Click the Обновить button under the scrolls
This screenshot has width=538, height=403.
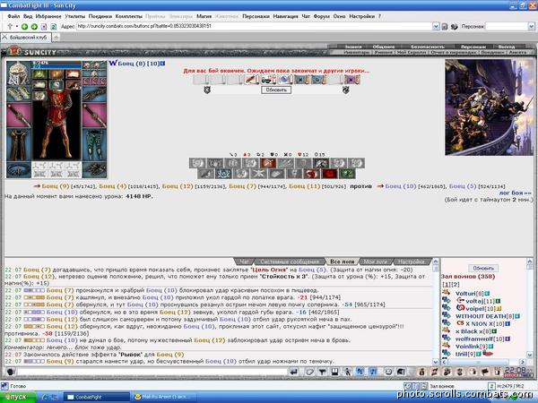(276, 90)
